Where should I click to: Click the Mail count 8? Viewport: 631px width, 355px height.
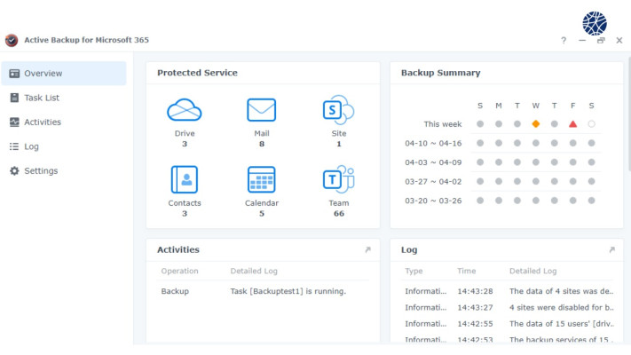pyautogui.click(x=262, y=144)
